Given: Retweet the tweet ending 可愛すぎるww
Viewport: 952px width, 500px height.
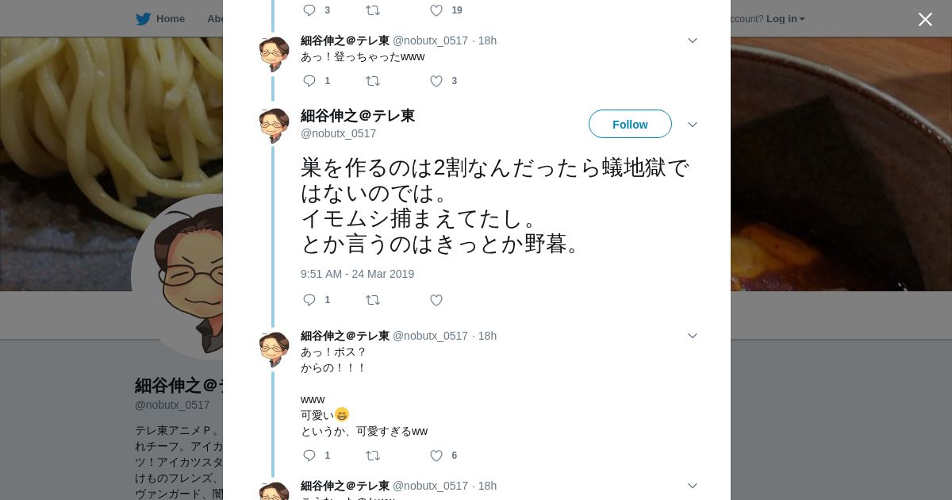Looking at the screenshot, I should tap(372, 456).
